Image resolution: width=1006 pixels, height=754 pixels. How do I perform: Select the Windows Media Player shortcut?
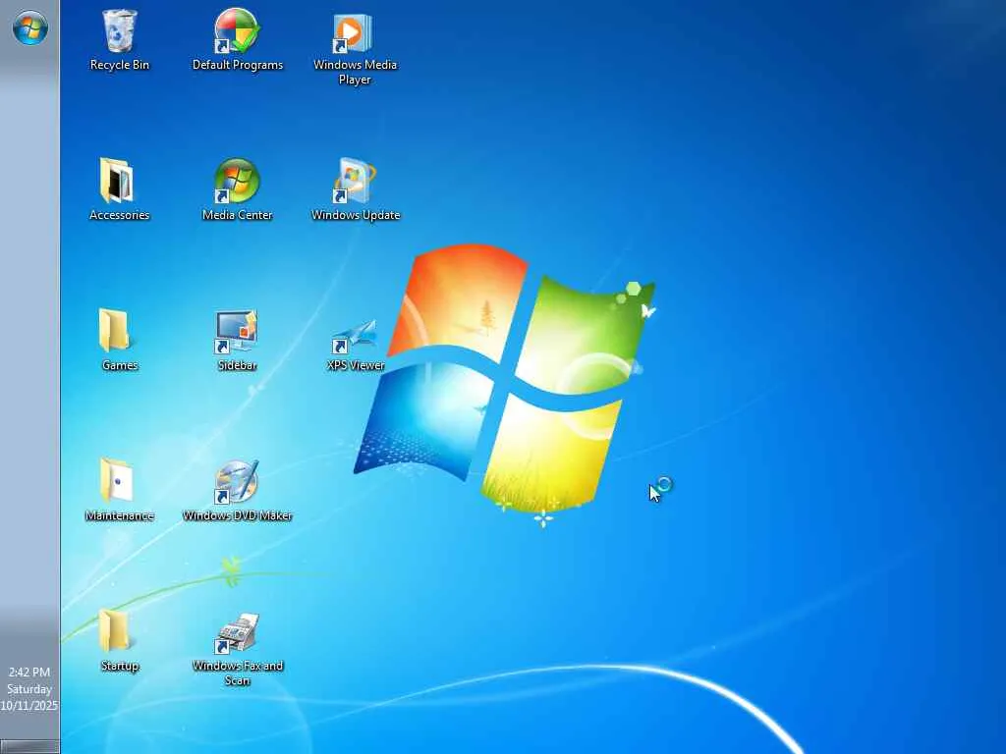[x=355, y=48]
